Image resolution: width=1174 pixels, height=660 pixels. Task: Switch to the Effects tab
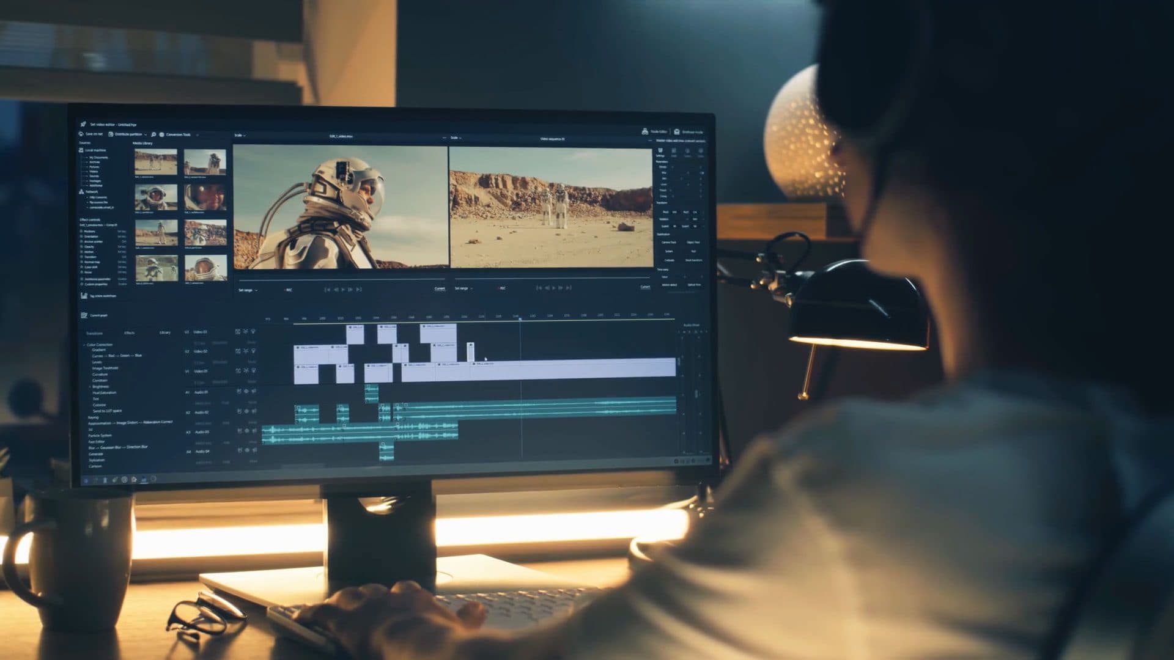[130, 332]
